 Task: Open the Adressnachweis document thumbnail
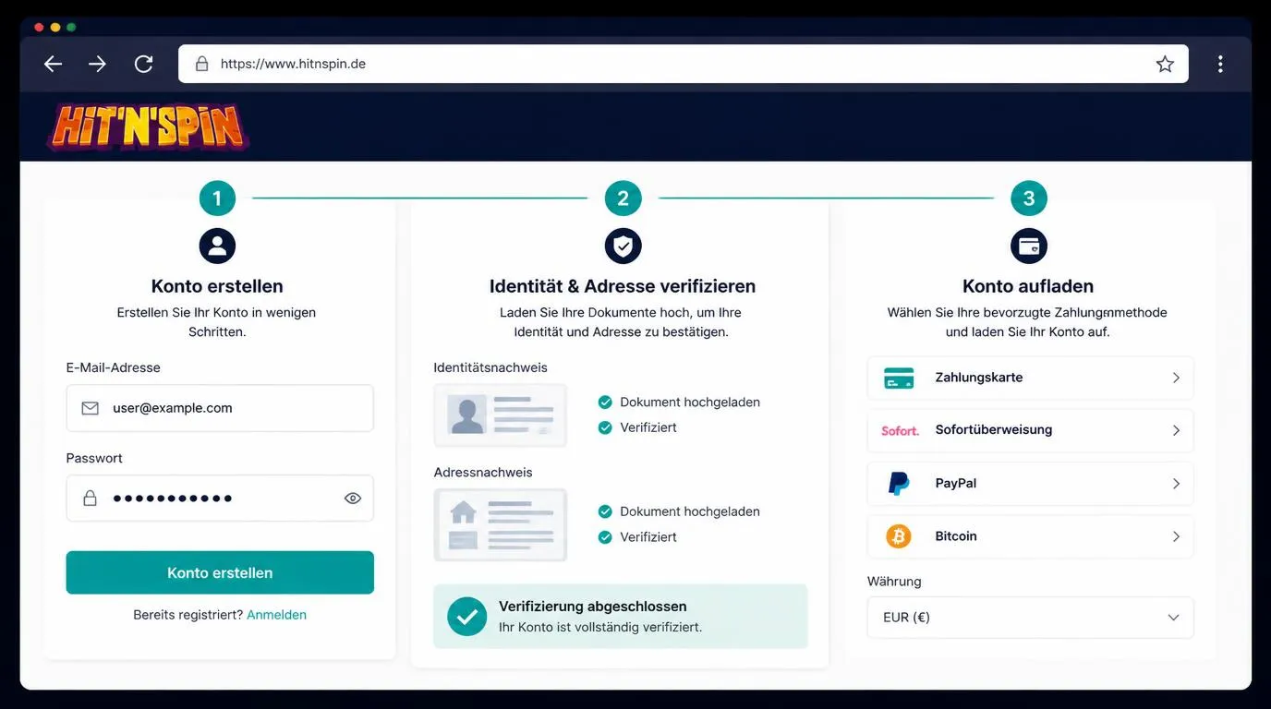coord(501,525)
